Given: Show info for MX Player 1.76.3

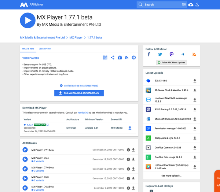Looking at the screenshot, I should click(x=128, y=178).
